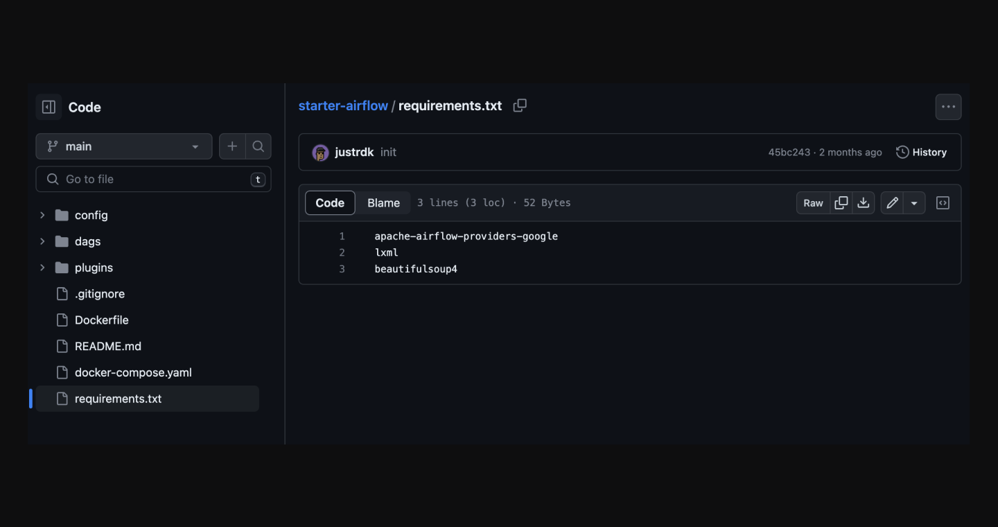Download the raw requirements.txt file
This screenshot has width=998, height=527.
pos(864,202)
